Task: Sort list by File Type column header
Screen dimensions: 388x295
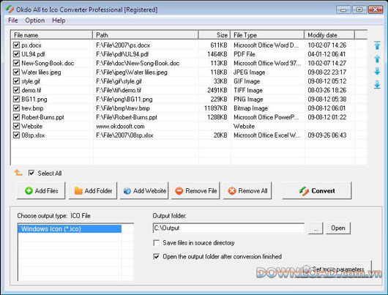Action: coord(267,35)
